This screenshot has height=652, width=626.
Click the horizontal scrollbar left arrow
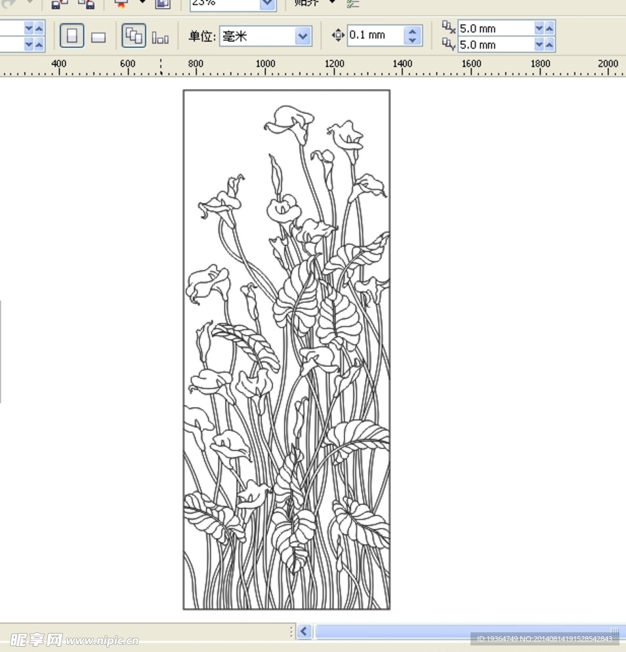point(304,632)
